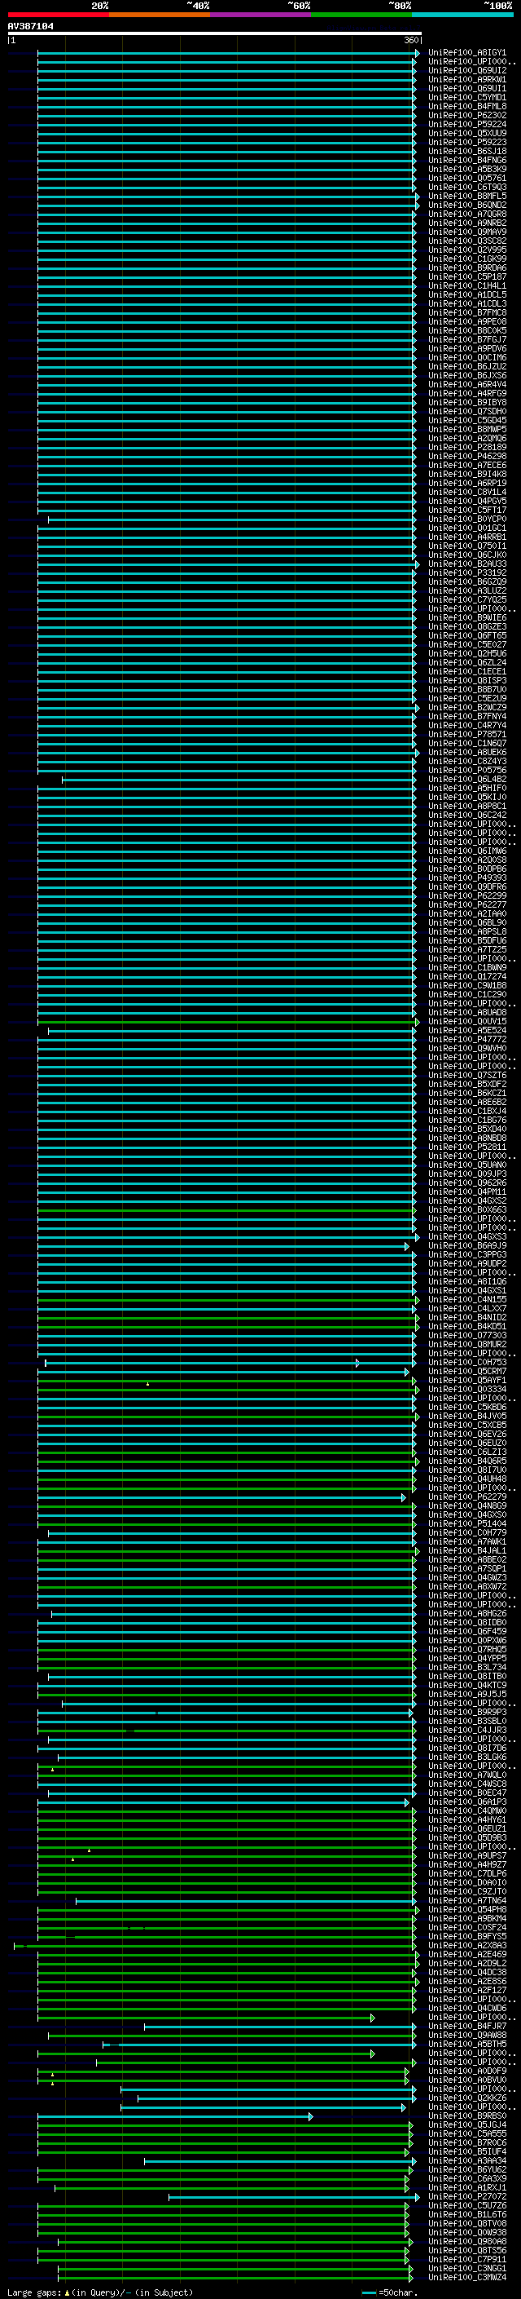
Task: Click the hit label UniRef100_P46298
Action: pyautogui.click(x=467, y=456)
